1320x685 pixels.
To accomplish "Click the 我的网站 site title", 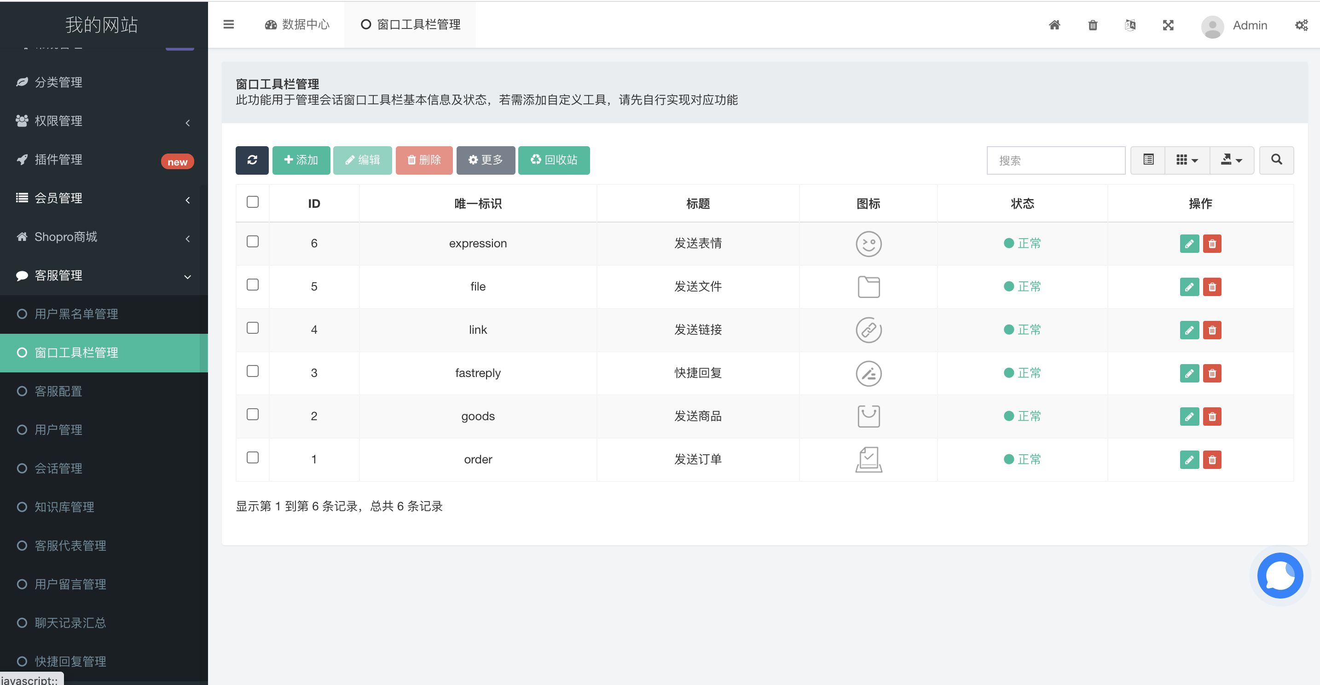I will pos(101,24).
